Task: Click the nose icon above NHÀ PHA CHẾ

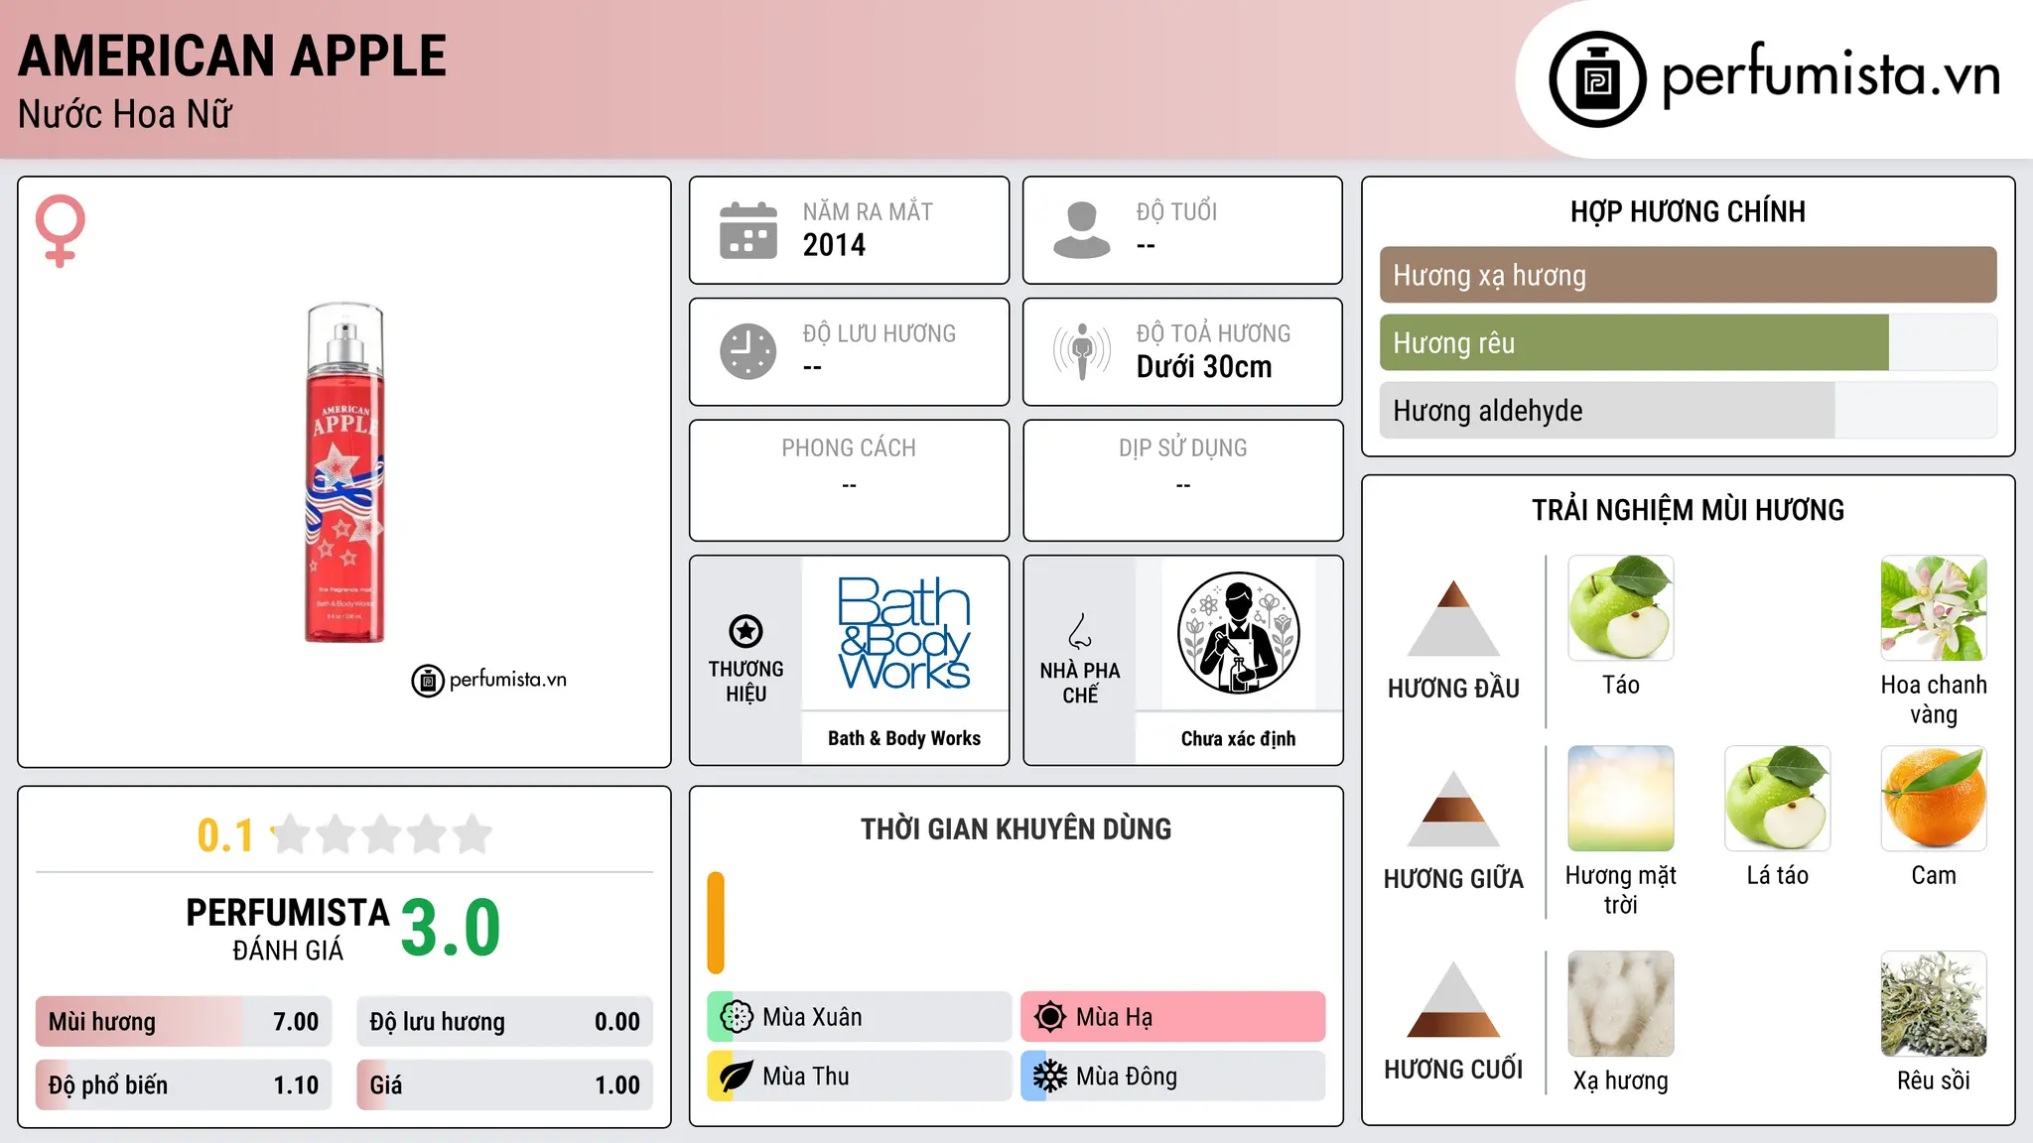Action: (x=1080, y=631)
